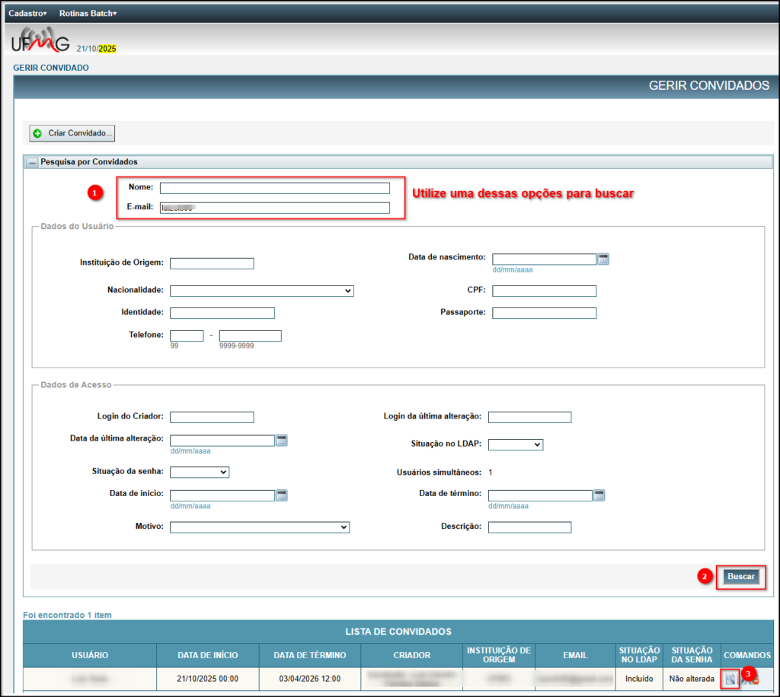Screen dimensions: 780x697
Task: Open the Rotinas Batch menu
Action: pos(88,14)
